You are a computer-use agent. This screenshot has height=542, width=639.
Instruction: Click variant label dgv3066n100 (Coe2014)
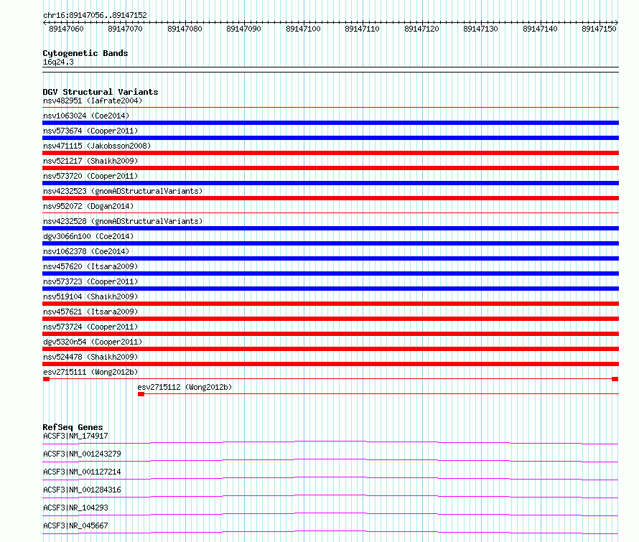point(88,236)
